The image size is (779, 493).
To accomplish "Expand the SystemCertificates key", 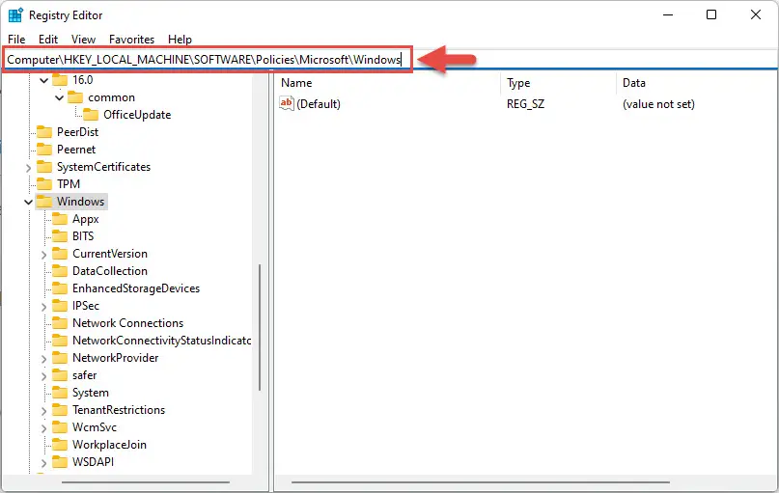I will coord(28,168).
